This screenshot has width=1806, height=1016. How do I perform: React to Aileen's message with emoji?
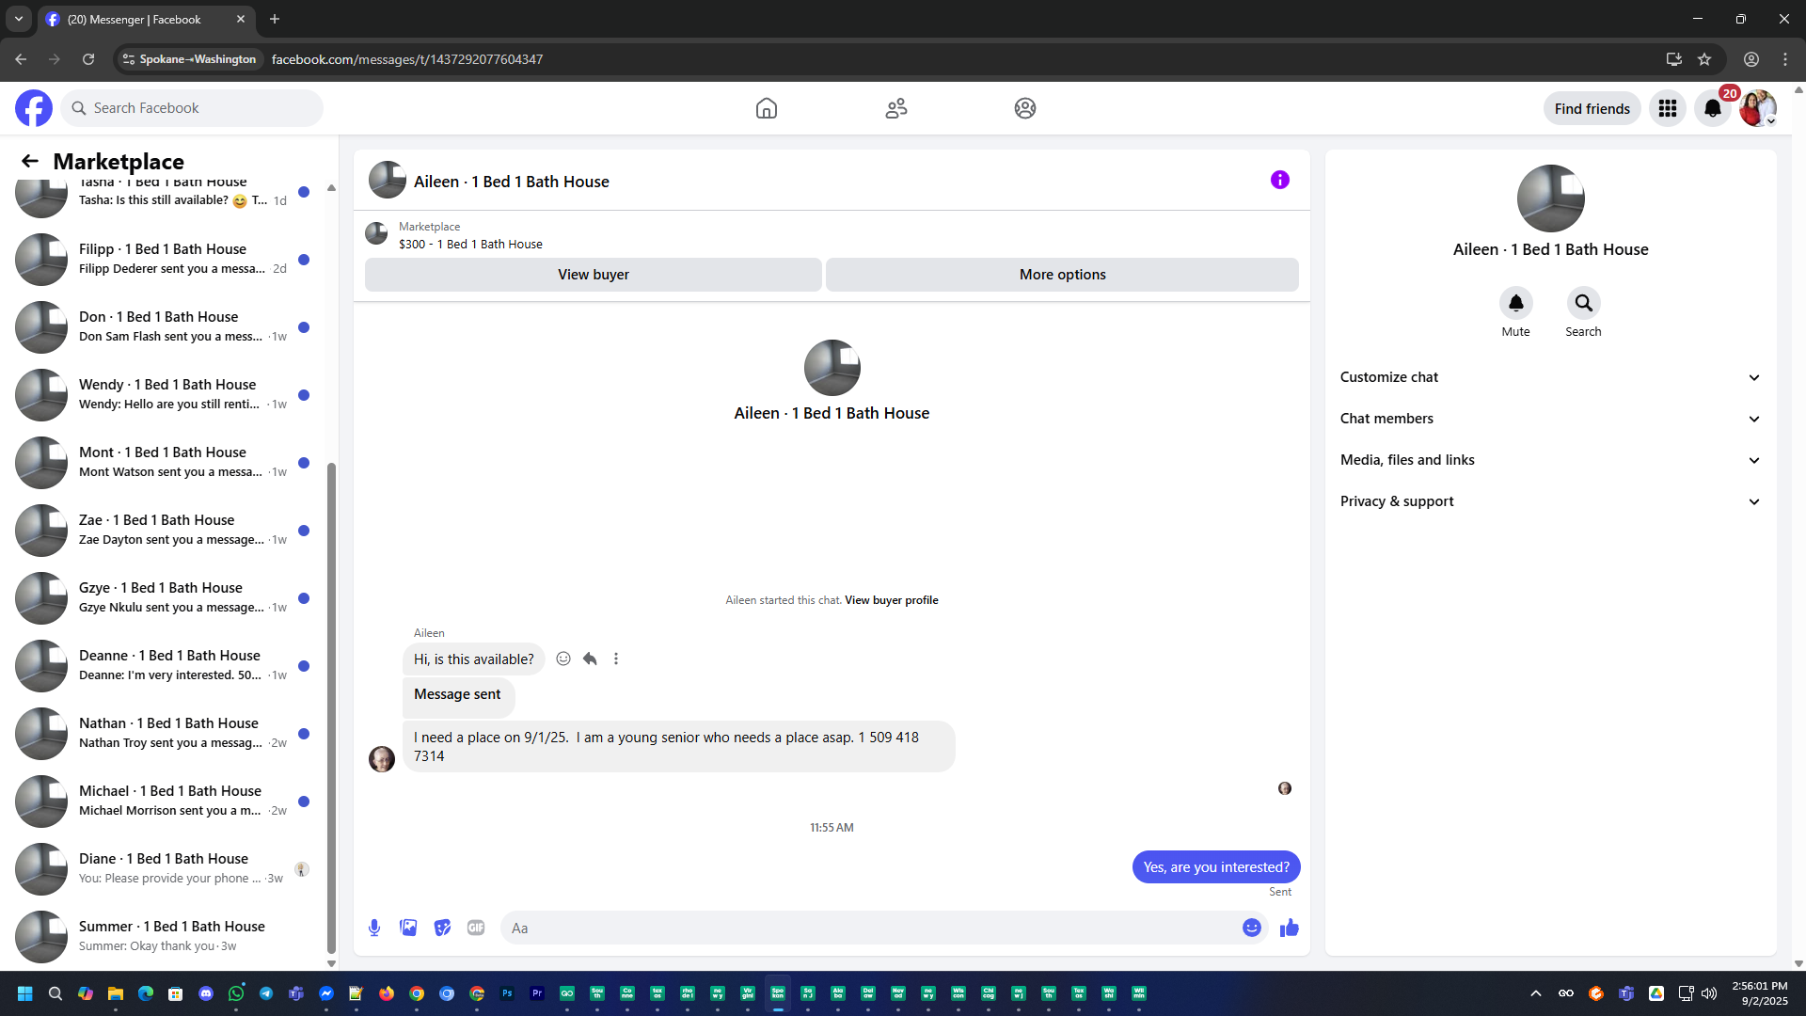click(563, 659)
